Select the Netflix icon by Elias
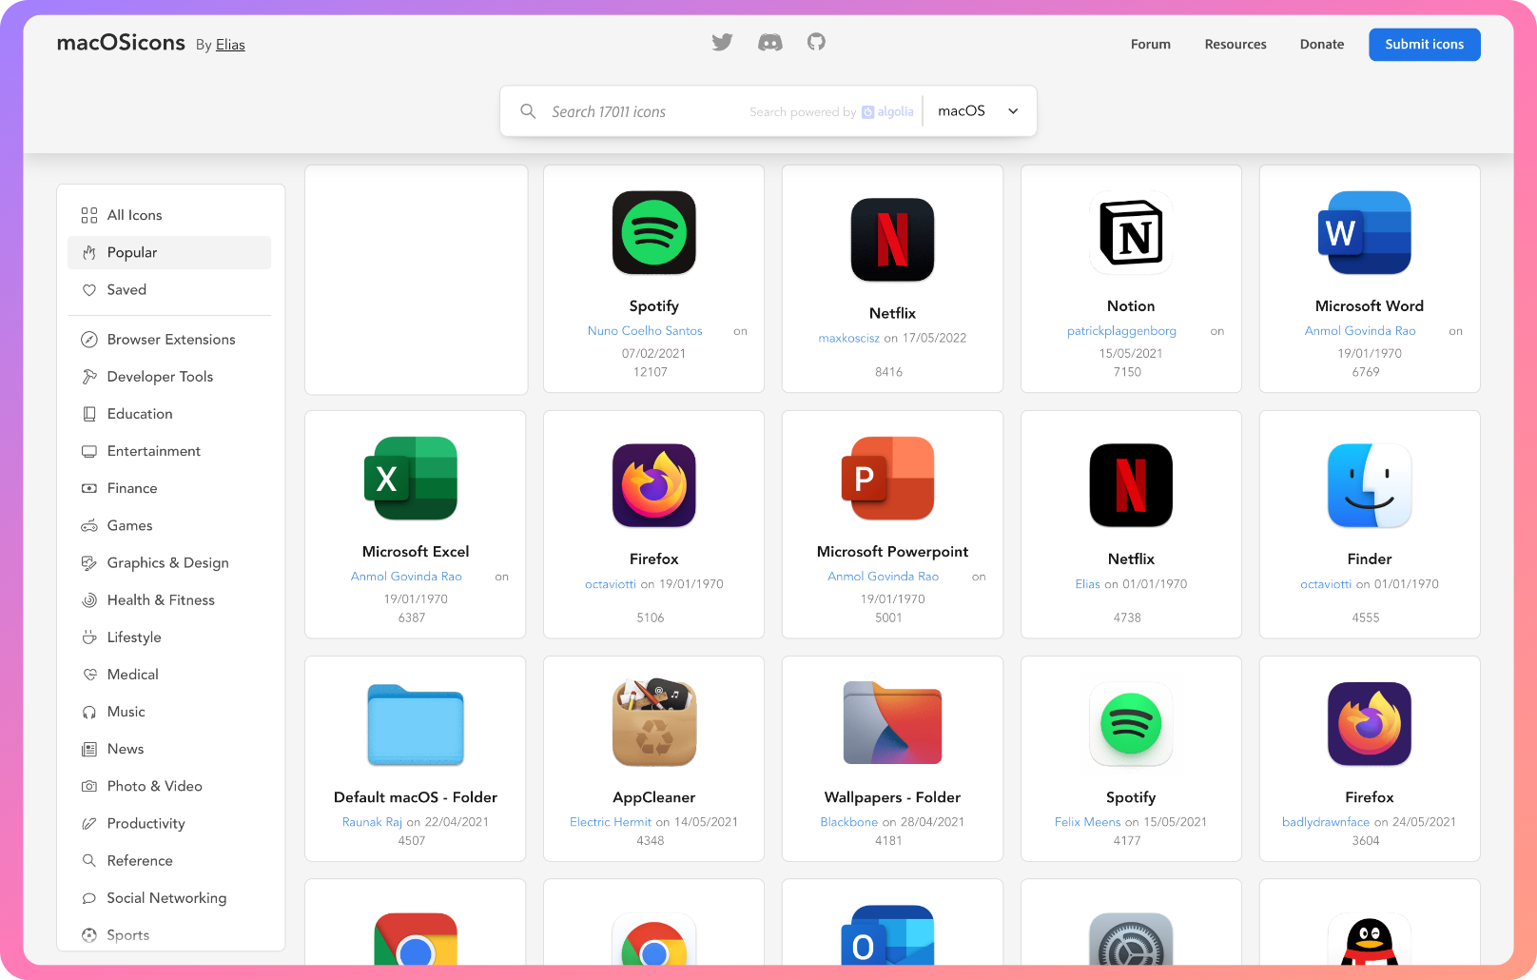 [x=1131, y=485]
